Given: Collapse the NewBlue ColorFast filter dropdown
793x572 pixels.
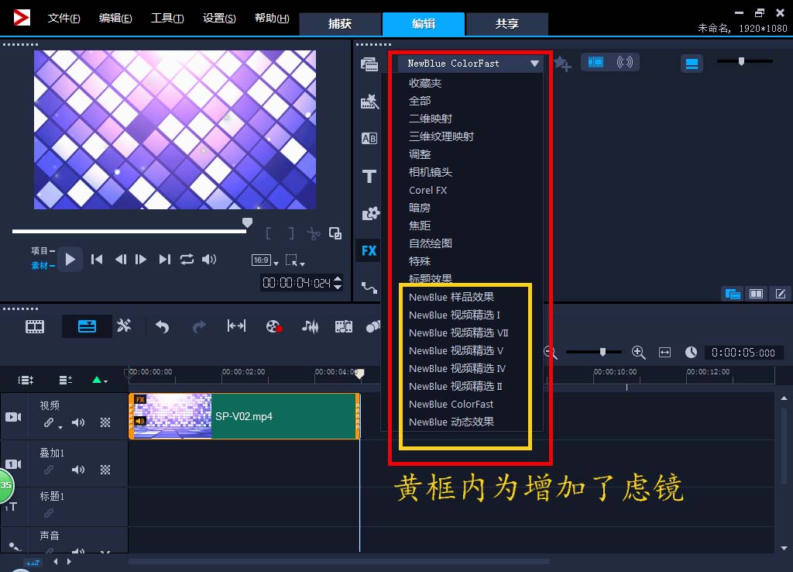Looking at the screenshot, I should coord(534,64).
